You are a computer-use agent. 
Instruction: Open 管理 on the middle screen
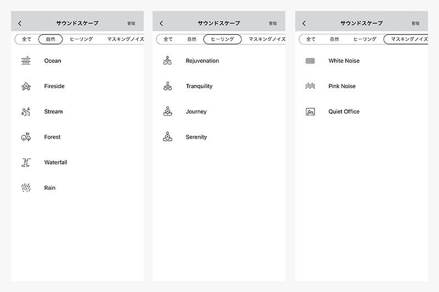click(273, 24)
